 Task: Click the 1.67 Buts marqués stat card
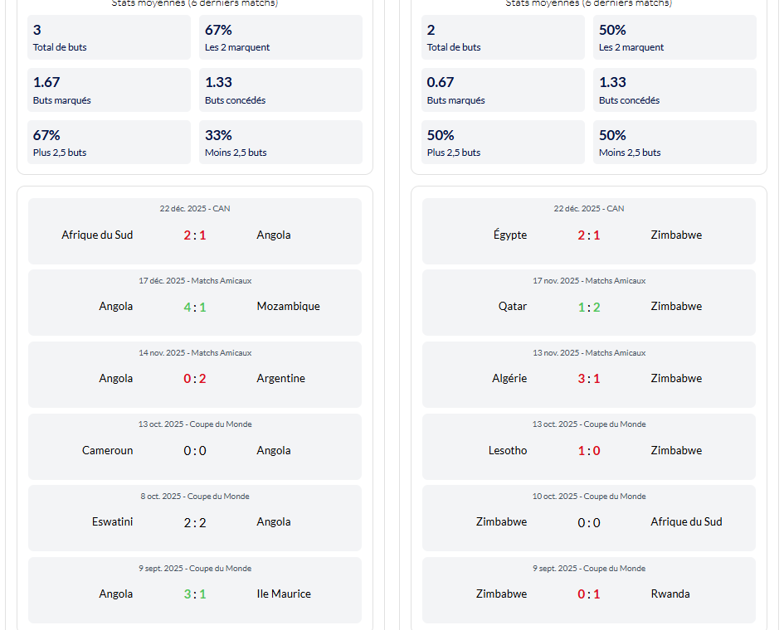[109, 90]
